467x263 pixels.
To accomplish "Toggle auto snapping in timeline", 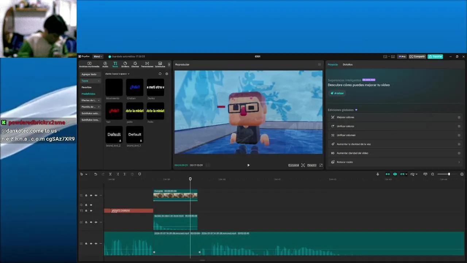I will point(395,174).
